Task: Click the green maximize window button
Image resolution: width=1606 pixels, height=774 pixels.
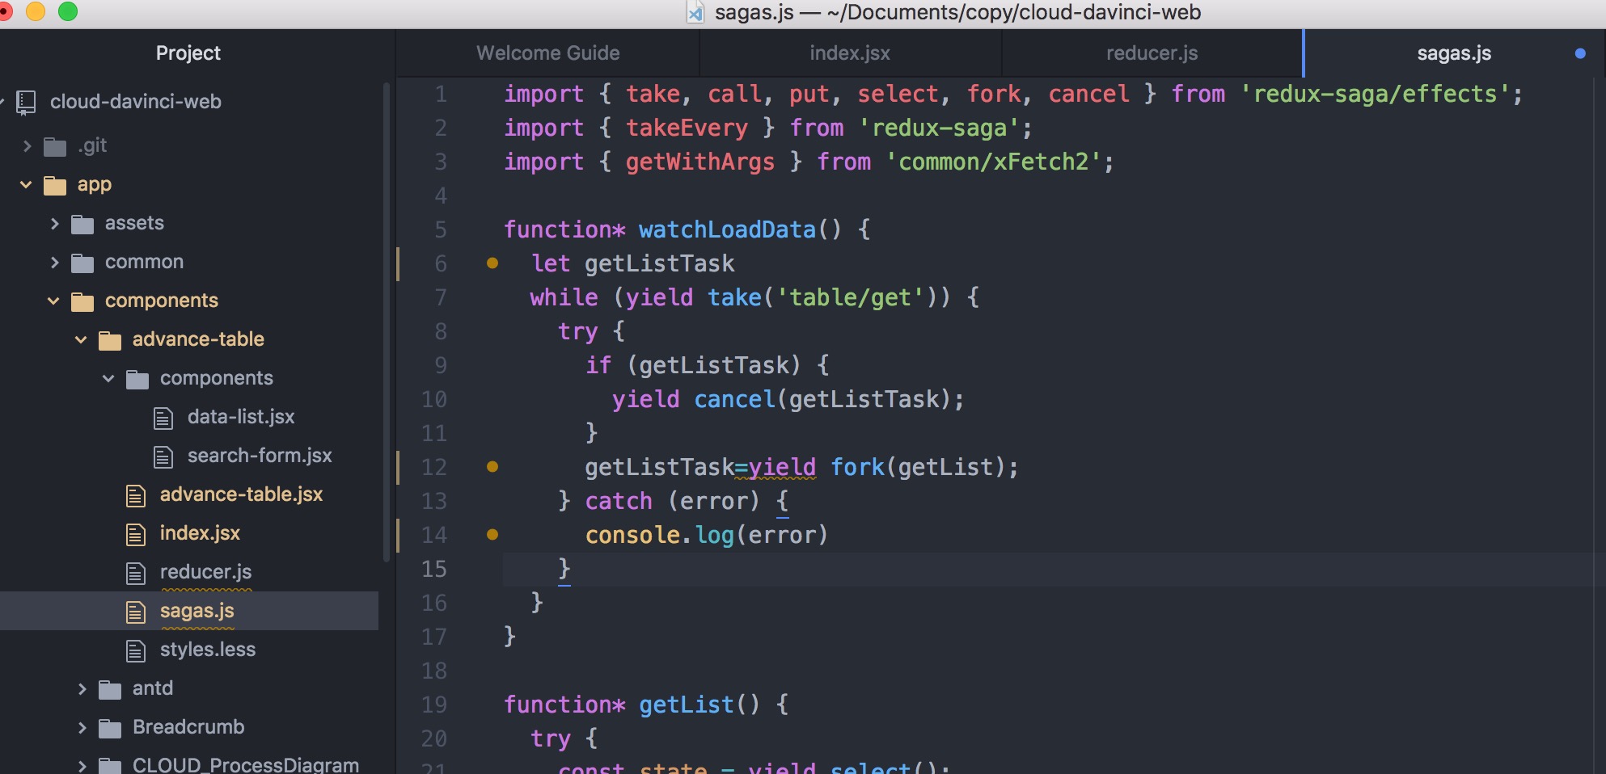Action: pyautogui.click(x=68, y=11)
